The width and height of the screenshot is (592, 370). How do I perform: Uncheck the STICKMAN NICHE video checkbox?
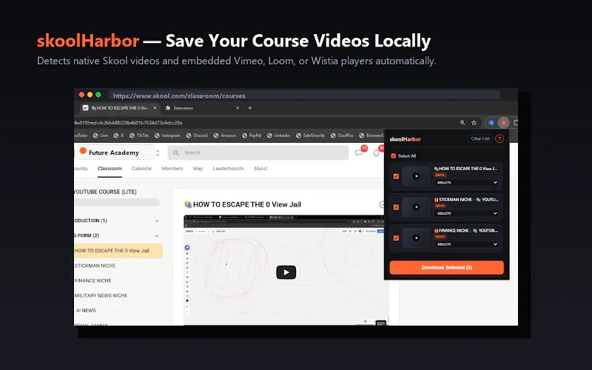coord(396,207)
